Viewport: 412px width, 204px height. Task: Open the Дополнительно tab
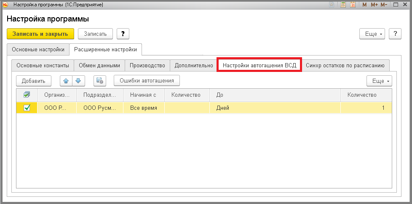pos(194,65)
